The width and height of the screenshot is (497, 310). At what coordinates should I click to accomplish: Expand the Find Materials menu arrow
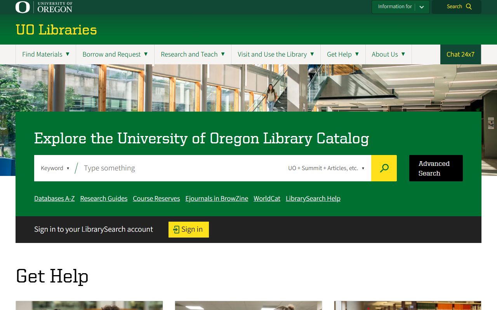(68, 54)
